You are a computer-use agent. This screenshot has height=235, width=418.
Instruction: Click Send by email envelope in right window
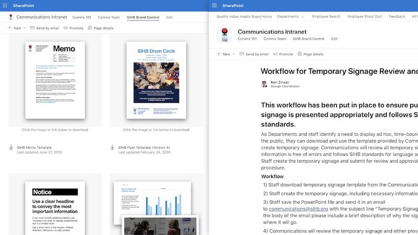pyautogui.click(x=241, y=54)
